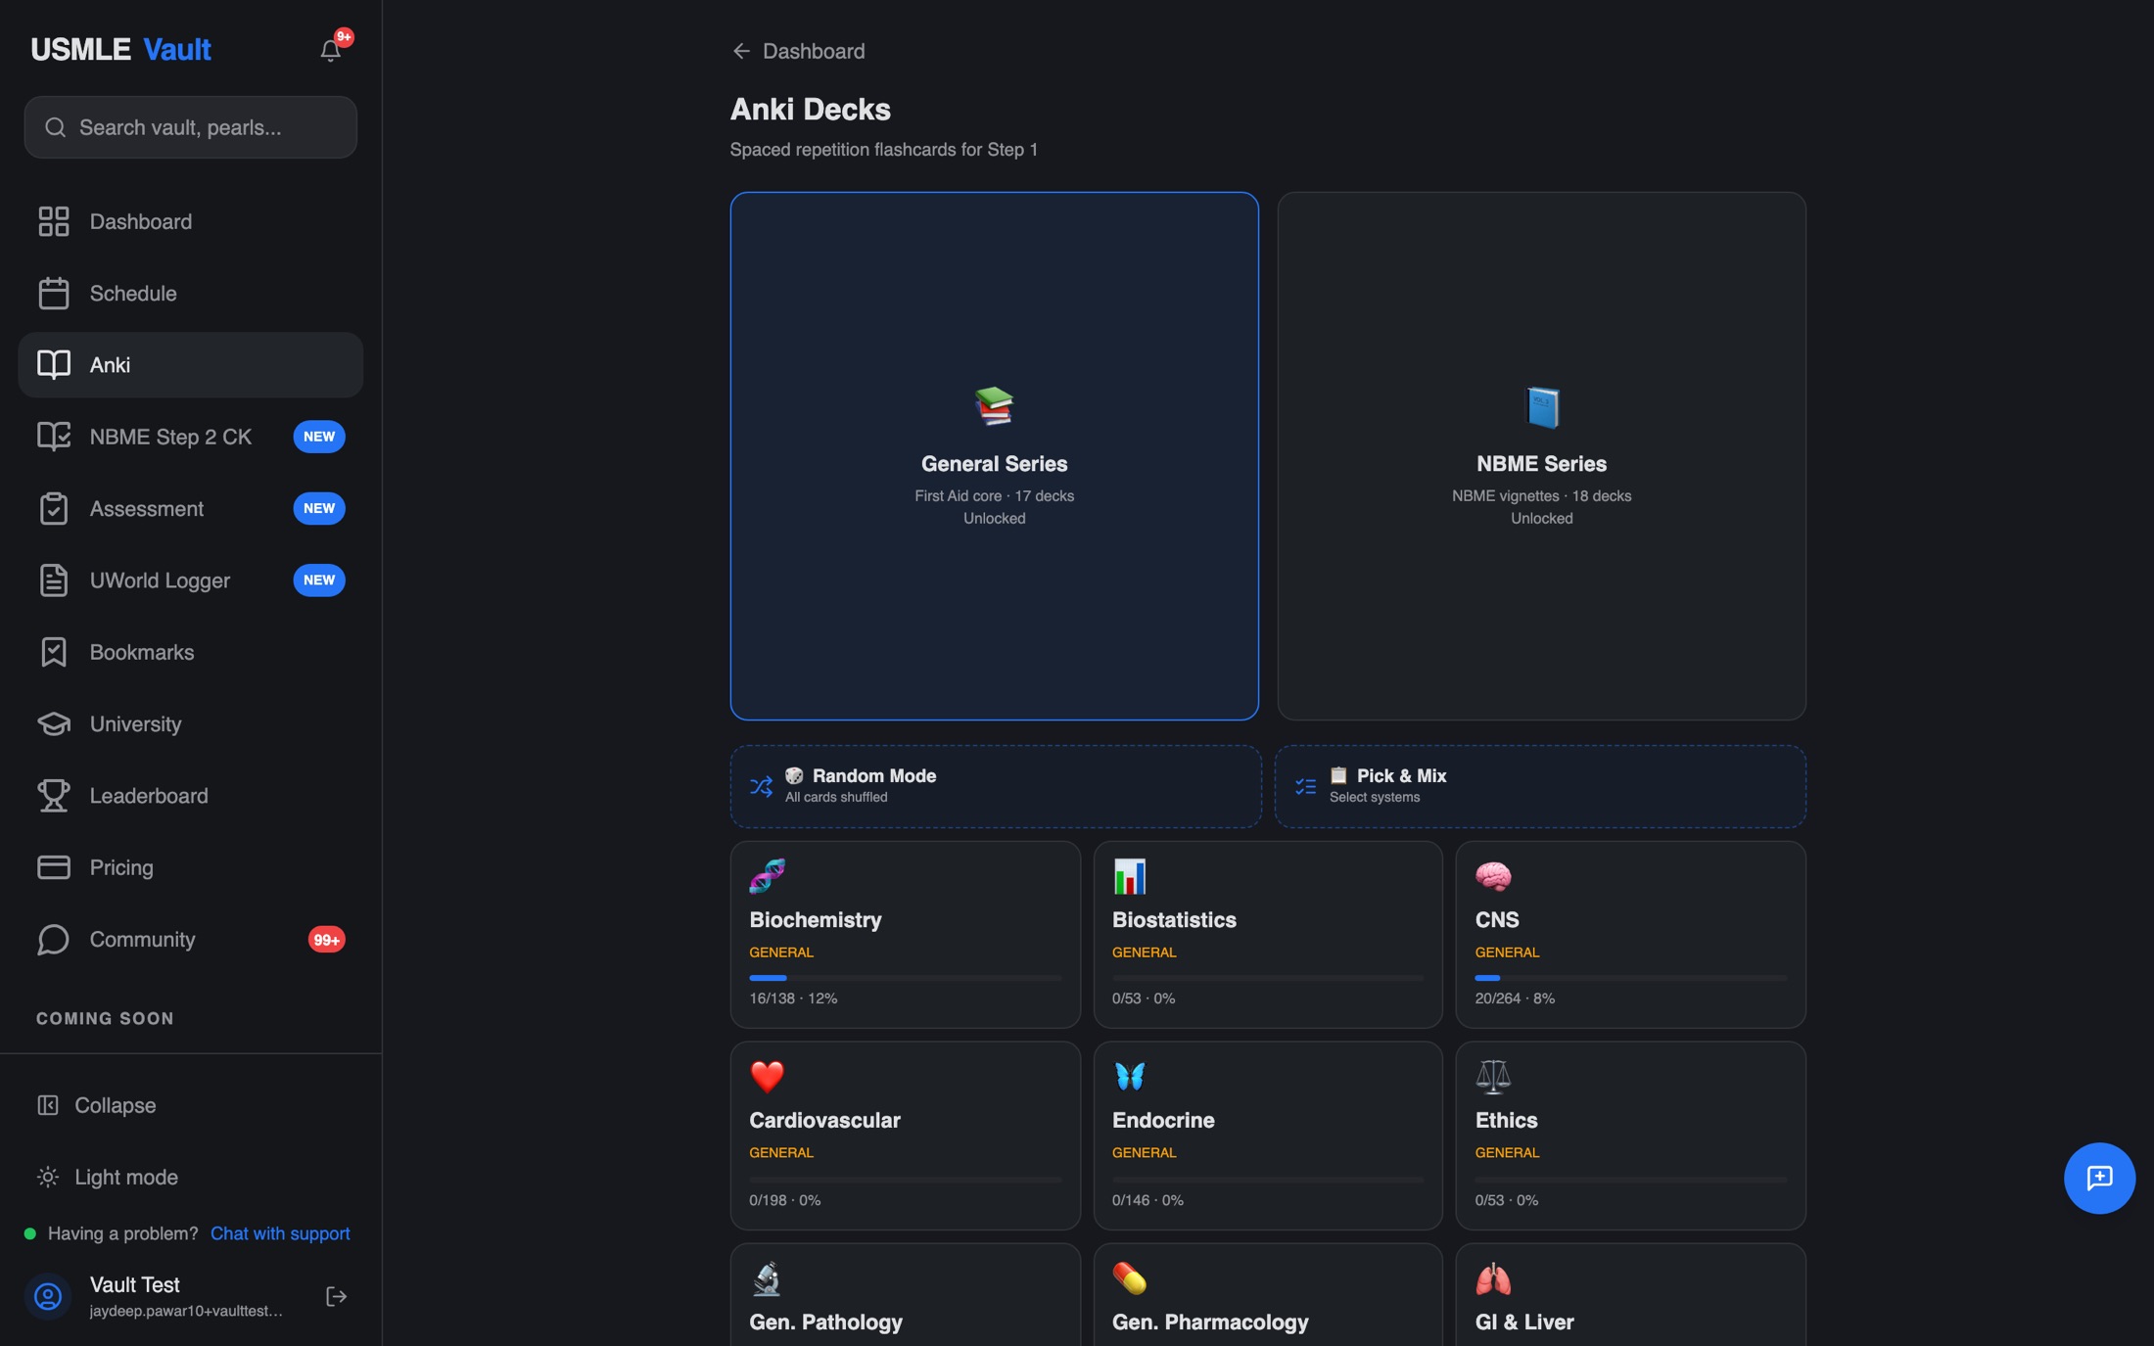Go to Dashboard in sidebar menu
The height and width of the screenshot is (1346, 2154).
[191, 221]
